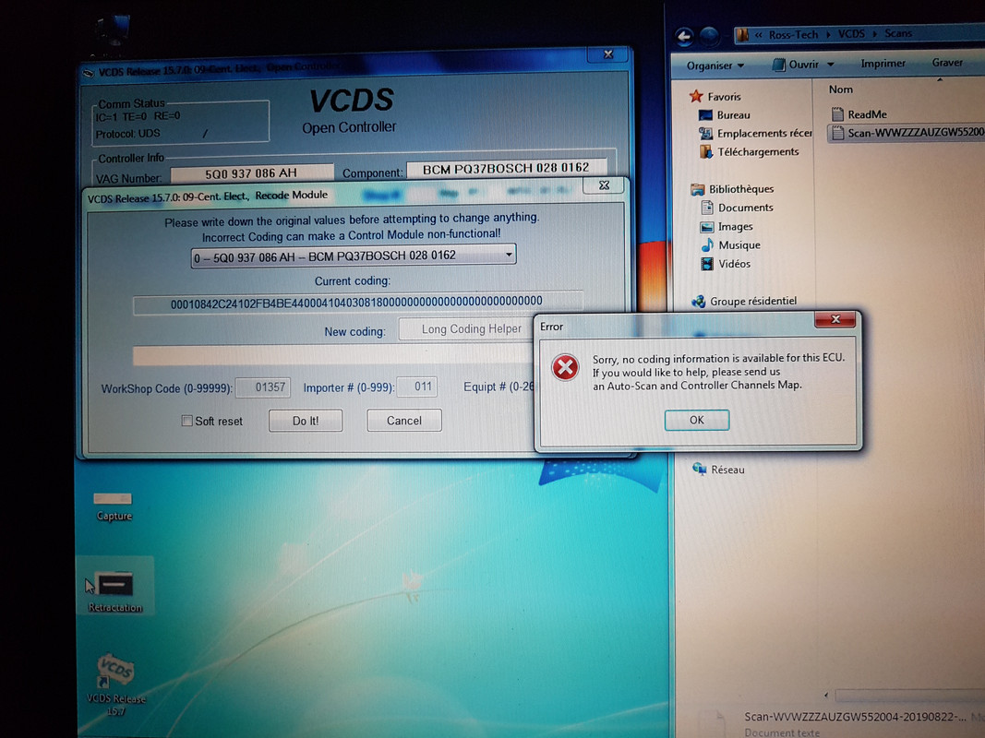Select Bibliothèques in the navigation pane
Image resolution: width=985 pixels, height=738 pixels.
pyautogui.click(x=732, y=189)
